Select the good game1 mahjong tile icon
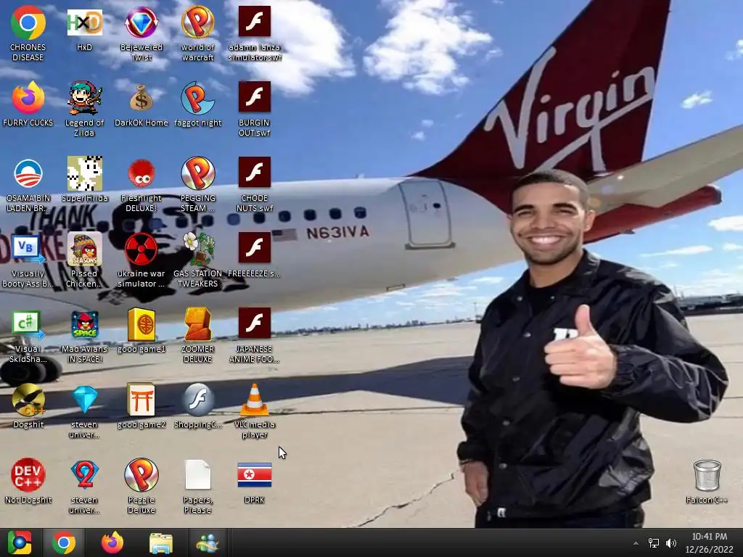The width and height of the screenshot is (743, 557). pyautogui.click(x=141, y=324)
